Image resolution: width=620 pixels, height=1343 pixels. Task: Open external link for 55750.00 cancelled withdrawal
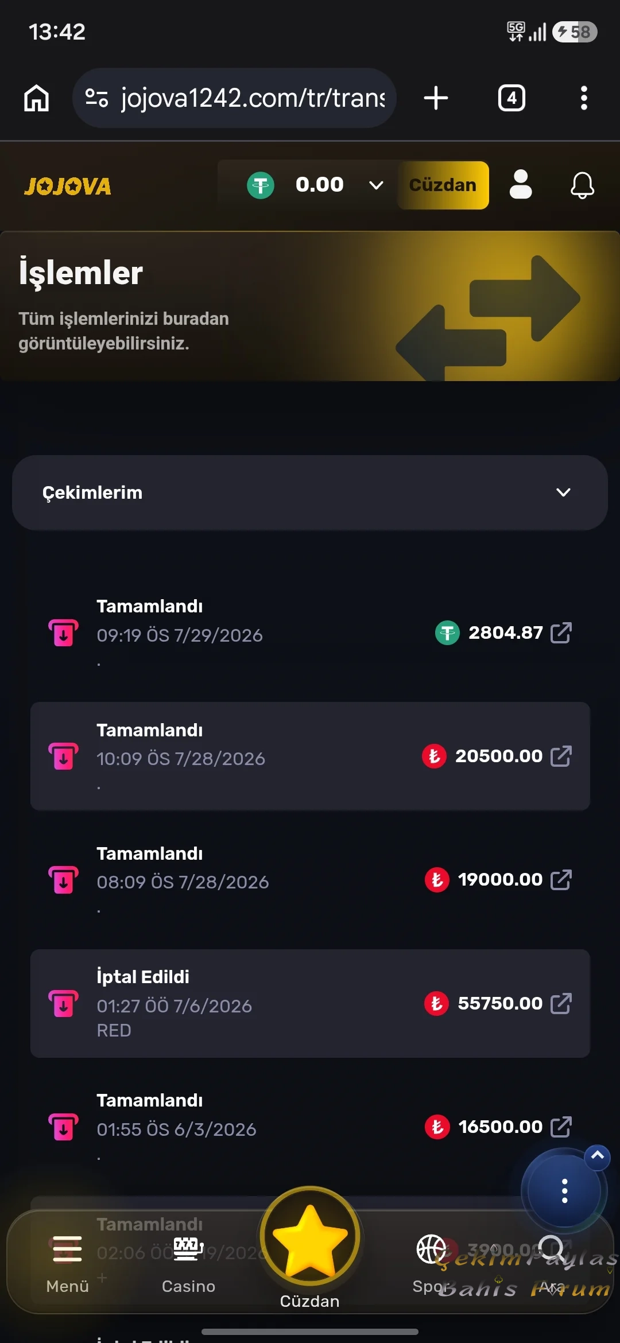561,1003
